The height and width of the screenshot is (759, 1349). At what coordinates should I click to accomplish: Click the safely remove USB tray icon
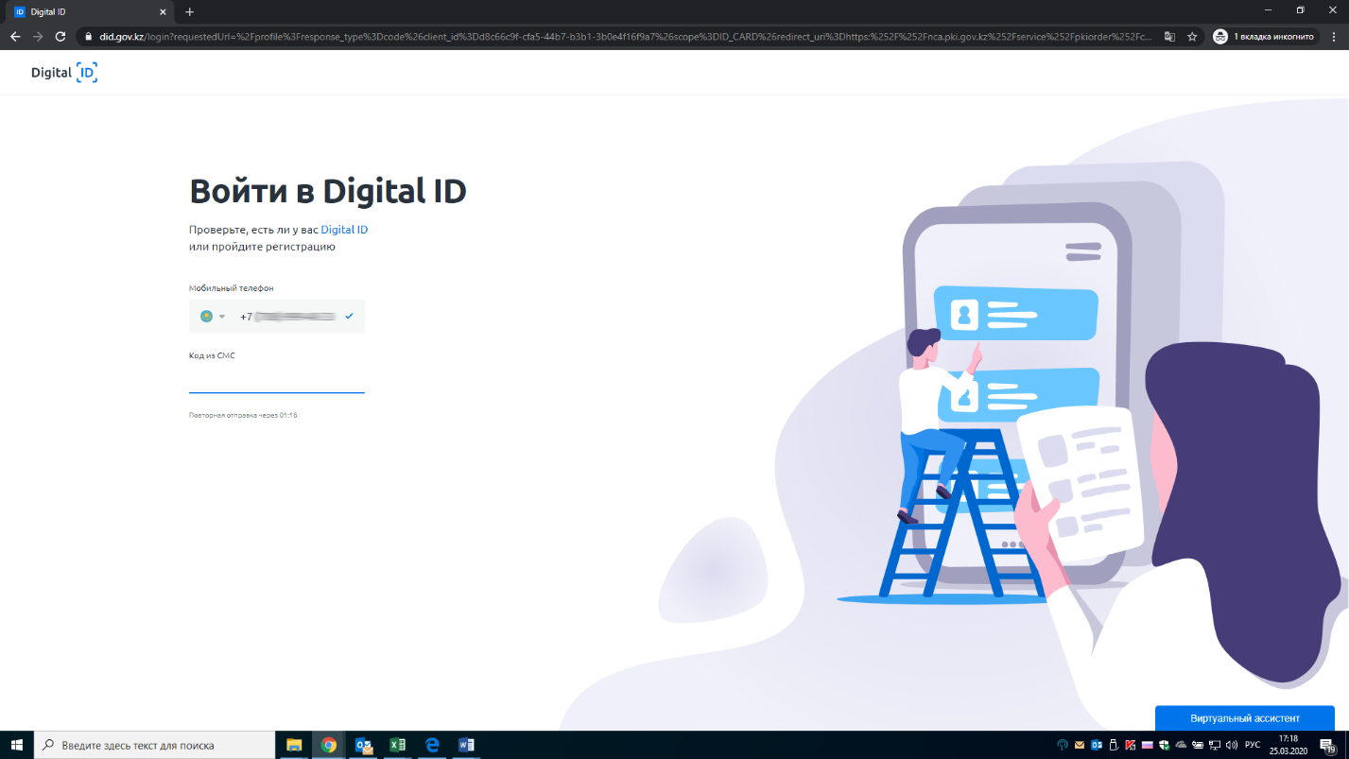point(1114,745)
